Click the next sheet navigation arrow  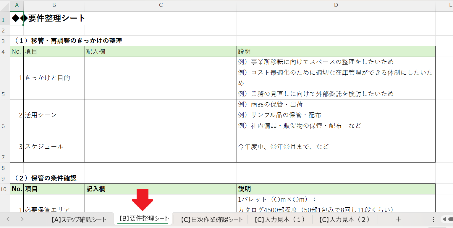(22, 219)
